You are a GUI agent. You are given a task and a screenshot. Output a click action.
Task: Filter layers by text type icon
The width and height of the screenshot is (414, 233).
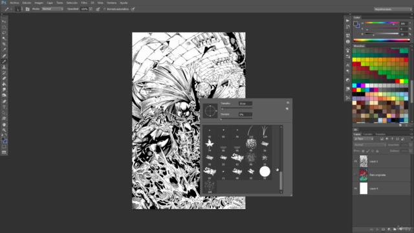392,139
